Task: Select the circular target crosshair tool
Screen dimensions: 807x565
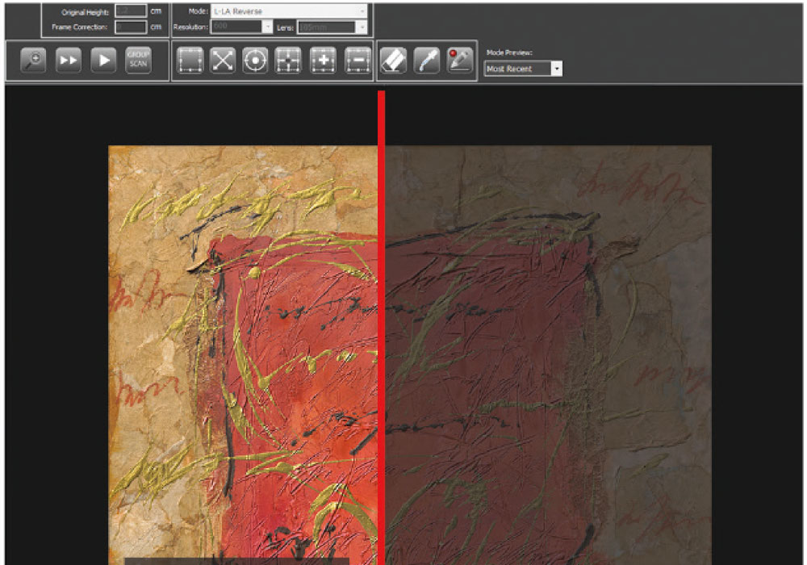Action: tap(255, 61)
